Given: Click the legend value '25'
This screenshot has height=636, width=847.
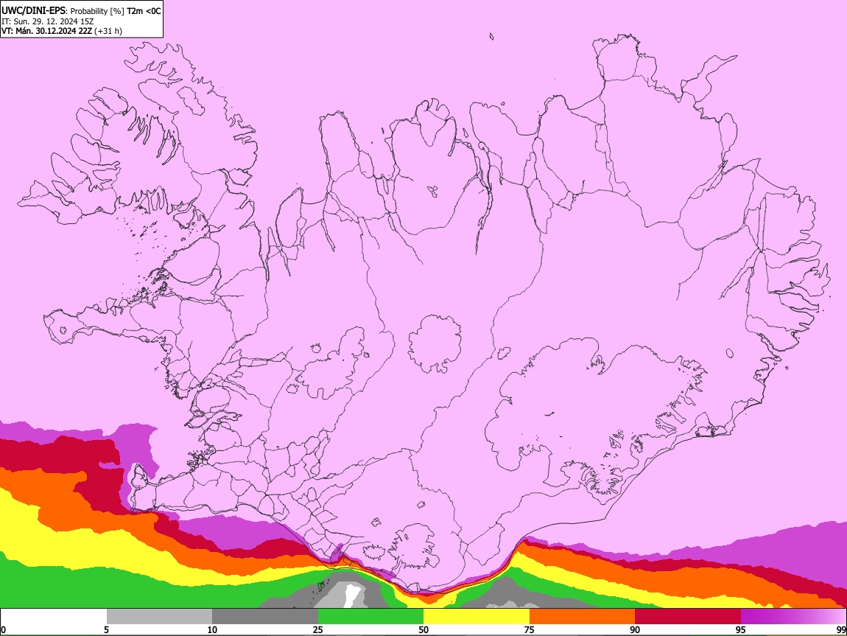Looking at the screenshot, I should pyautogui.click(x=318, y=630).
